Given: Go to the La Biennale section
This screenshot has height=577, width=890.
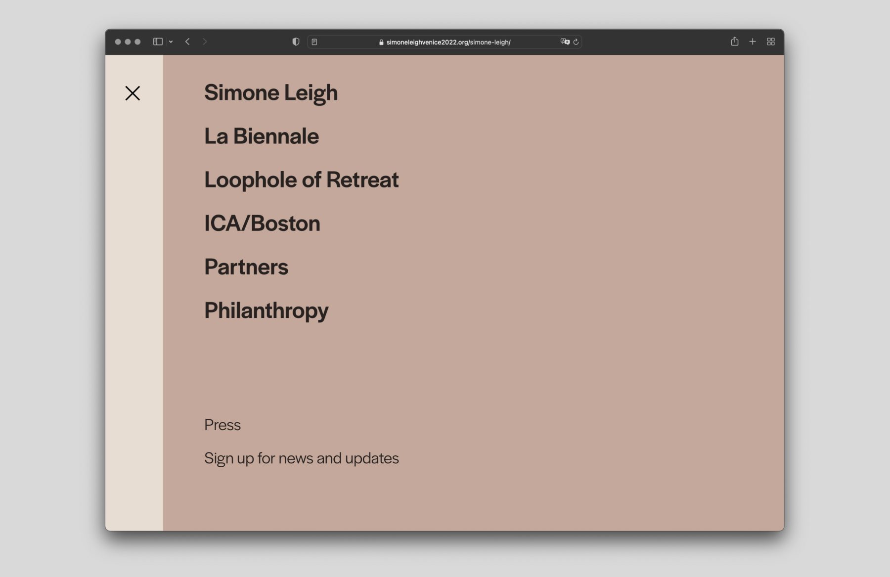Looking at the screenshot, I should click(262, 136).
